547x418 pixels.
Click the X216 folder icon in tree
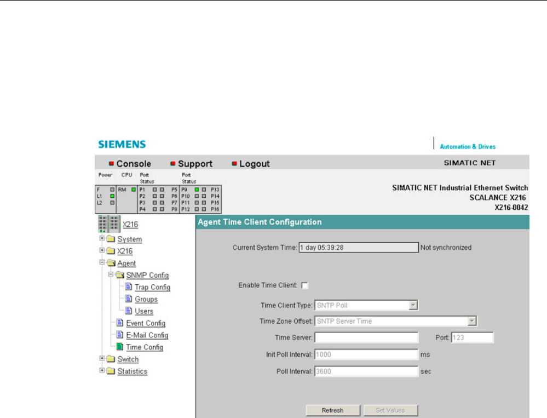coord(111,251)
